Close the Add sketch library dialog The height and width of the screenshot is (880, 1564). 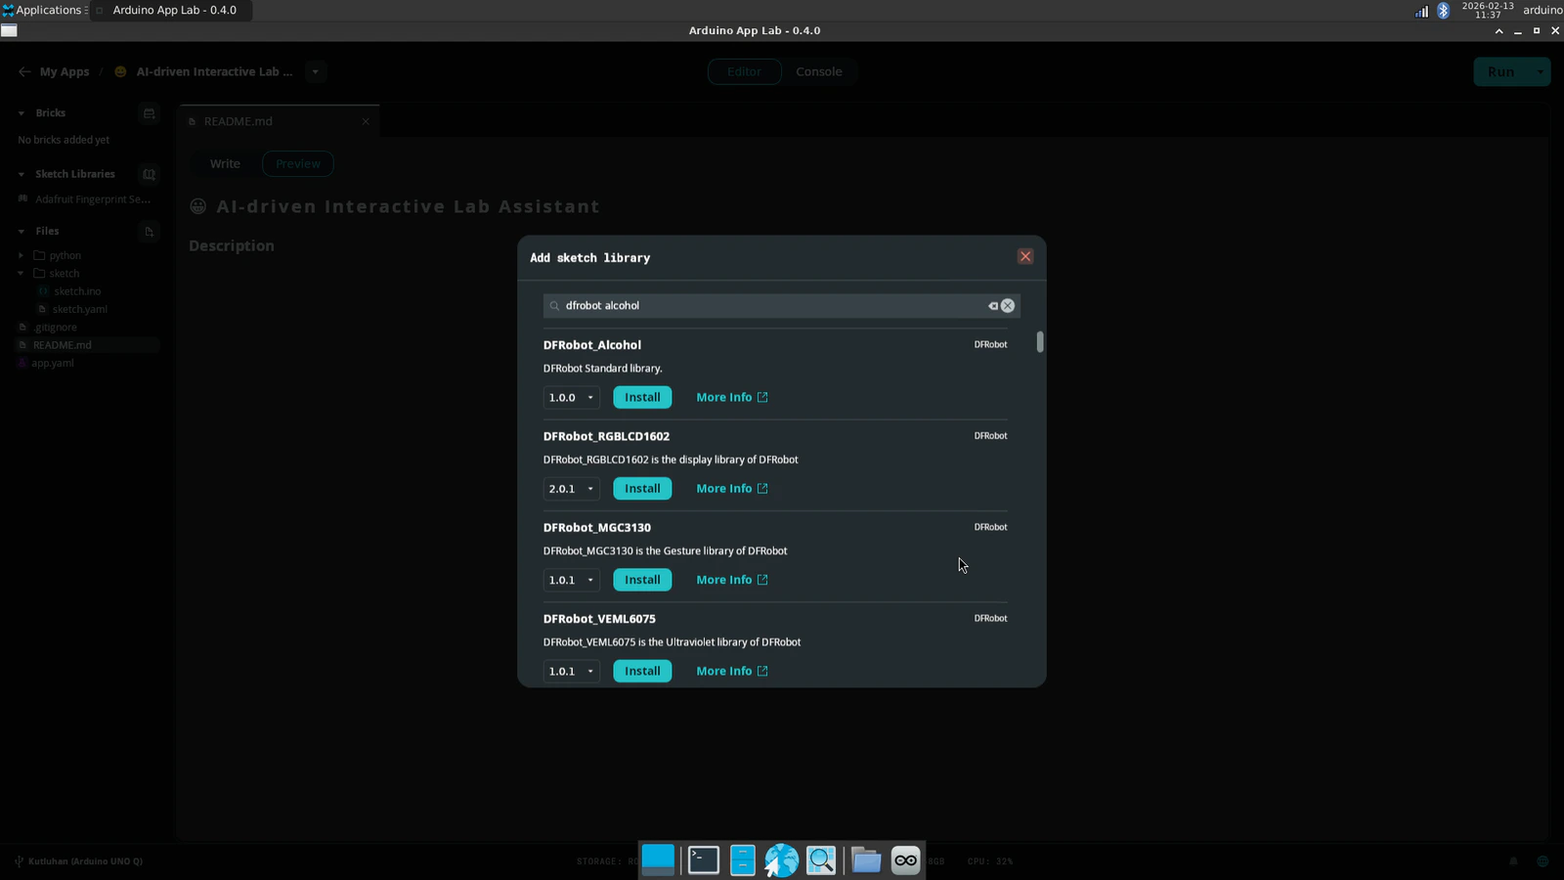pos(1025,256)
